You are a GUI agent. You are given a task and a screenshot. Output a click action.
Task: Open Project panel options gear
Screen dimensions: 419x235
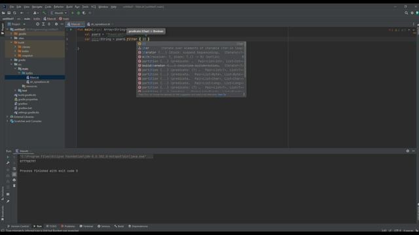tap(56, 24)
